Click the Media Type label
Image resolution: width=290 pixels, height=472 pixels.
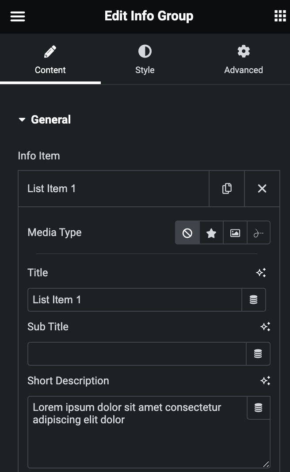point(54,233)
